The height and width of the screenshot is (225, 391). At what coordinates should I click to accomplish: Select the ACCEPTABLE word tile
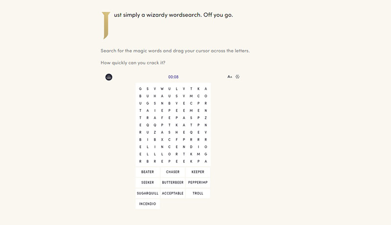(173, 193)
